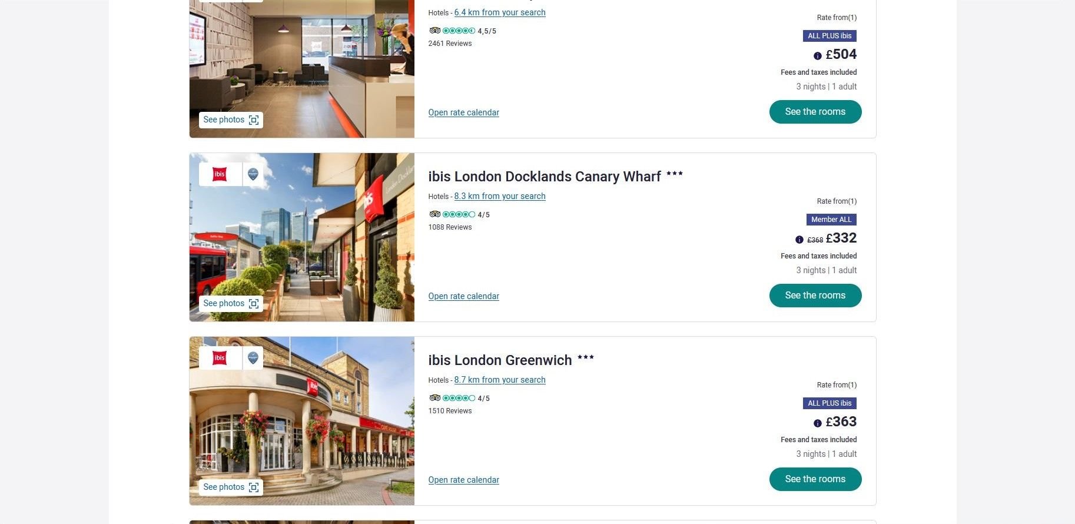
Task: See the rooms for ibis London Greenwich
Action: pyautogui.click(x=815, y=479)
